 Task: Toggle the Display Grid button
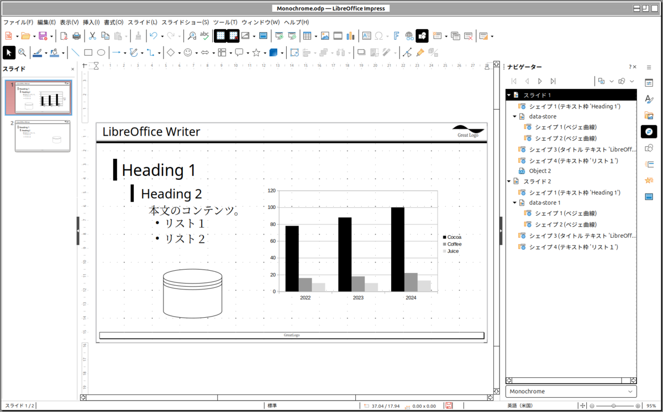(220, 36)
